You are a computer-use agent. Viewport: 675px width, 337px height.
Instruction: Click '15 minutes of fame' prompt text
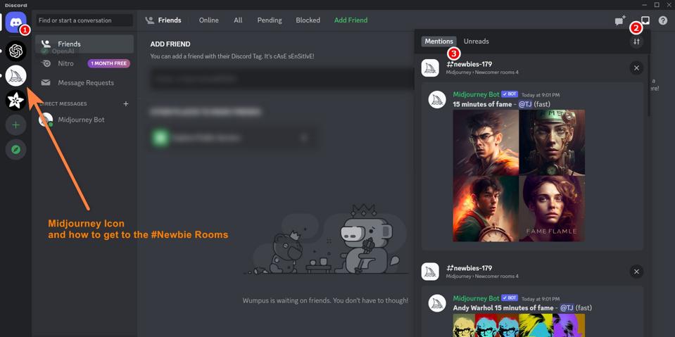pos(482,104)
